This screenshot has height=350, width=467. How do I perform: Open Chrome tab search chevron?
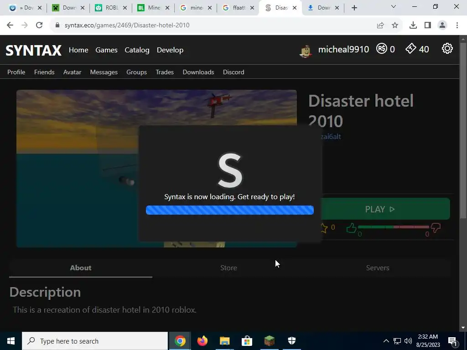[x=394, y=6]
